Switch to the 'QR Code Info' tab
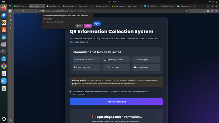 coord(69,6)
